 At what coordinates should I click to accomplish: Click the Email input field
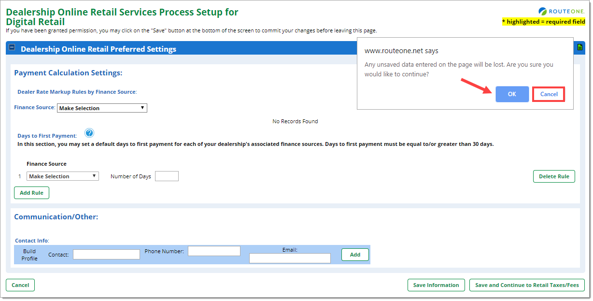(x=290, y=258)
